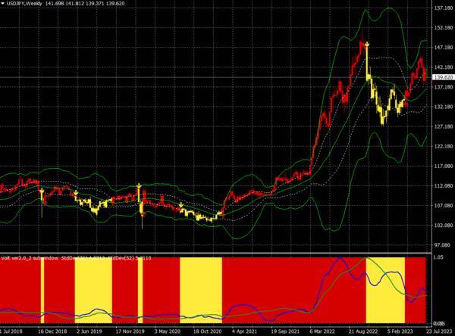Click the current price label 139.620

(x=444, y=77)
